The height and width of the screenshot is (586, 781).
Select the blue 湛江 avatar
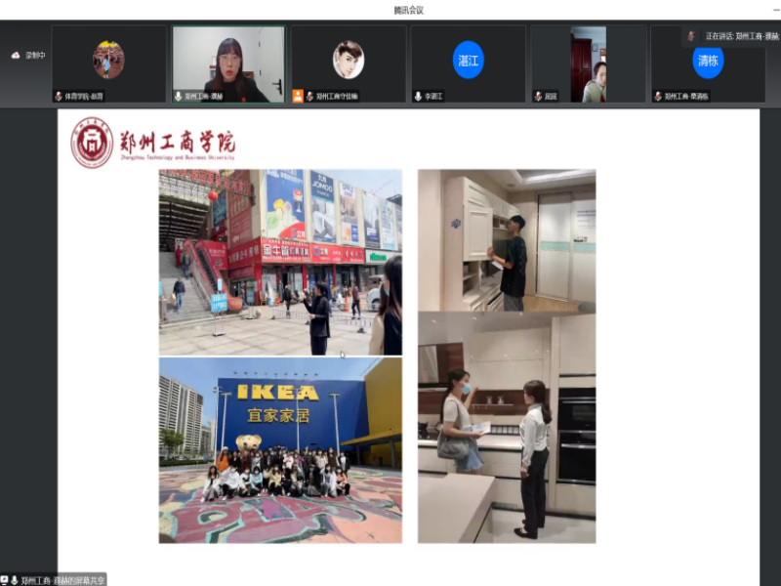(469, 60)
